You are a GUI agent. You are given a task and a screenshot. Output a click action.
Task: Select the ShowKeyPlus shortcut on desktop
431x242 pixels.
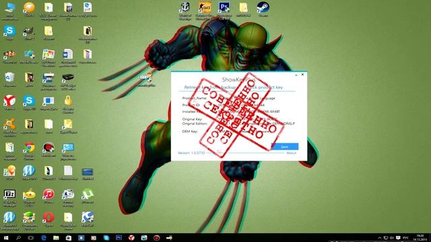147,79
